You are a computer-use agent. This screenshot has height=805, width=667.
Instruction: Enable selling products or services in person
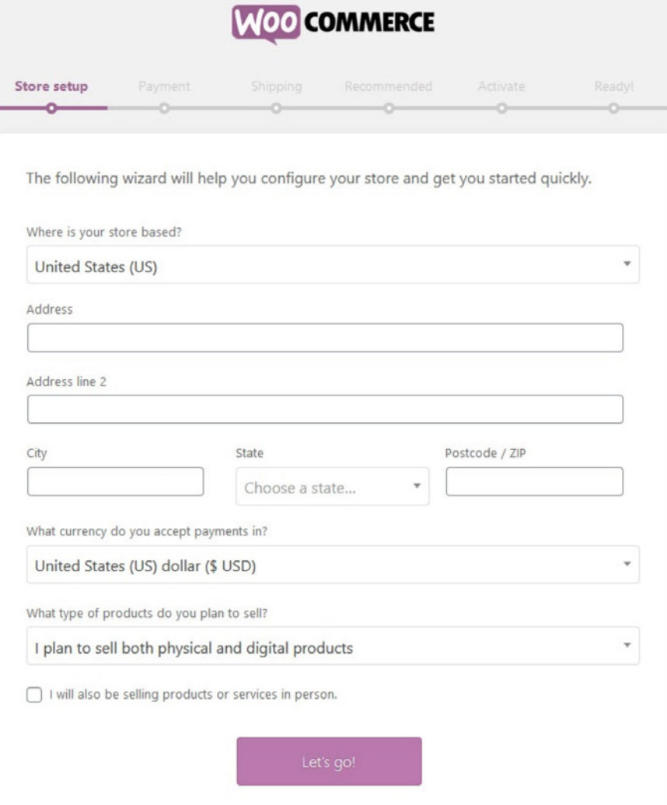tap(34, 695)
